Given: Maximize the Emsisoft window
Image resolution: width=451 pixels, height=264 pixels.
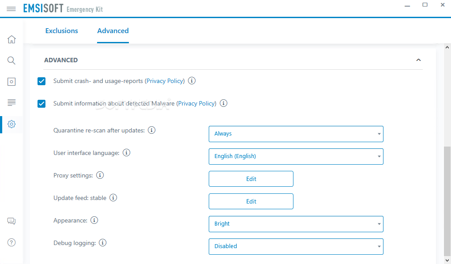Looking at the screenshot, I should pos(425,5).
